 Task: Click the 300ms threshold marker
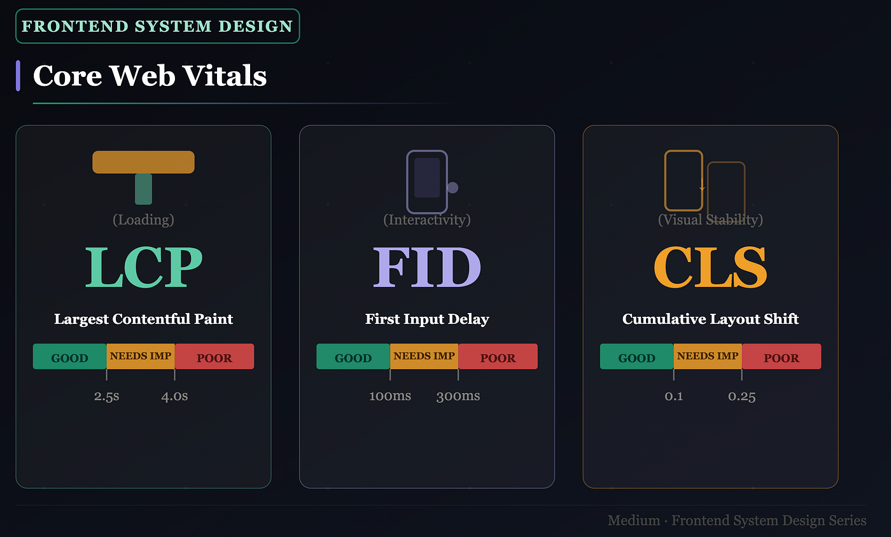click(x=458, y=396)
